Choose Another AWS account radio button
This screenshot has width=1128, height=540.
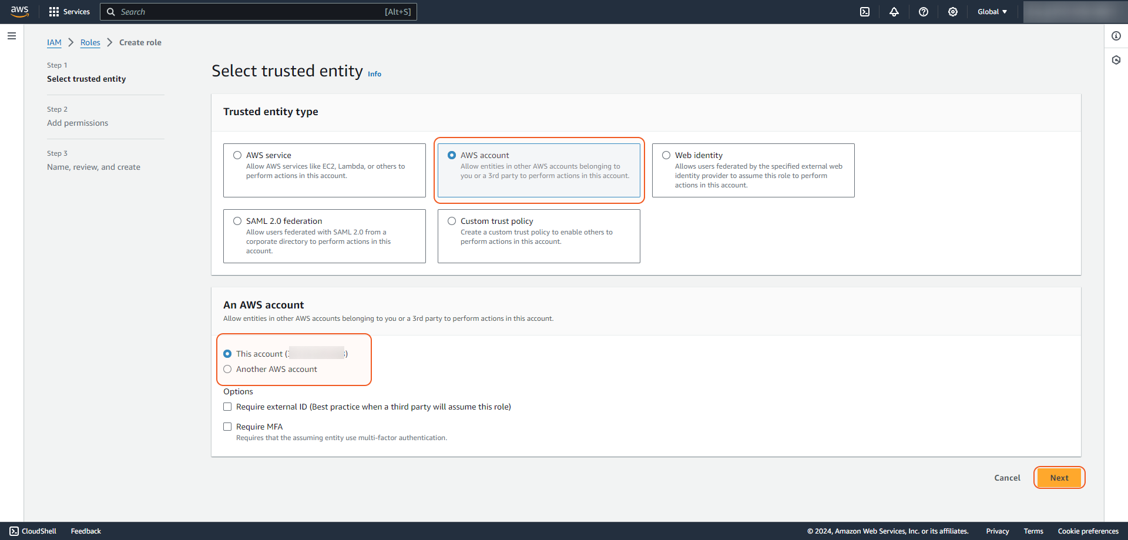(227, 369)
